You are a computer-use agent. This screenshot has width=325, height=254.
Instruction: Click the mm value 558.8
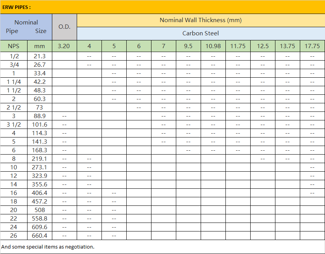(40, 218)
